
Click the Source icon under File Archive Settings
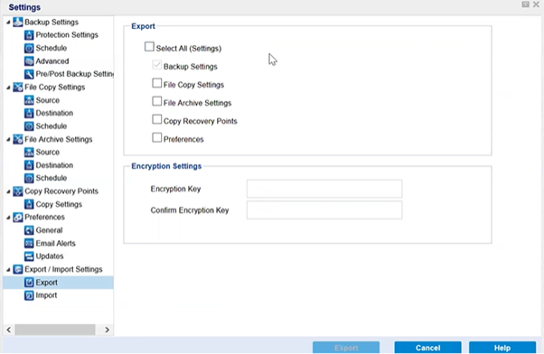[x=29, y=153]
